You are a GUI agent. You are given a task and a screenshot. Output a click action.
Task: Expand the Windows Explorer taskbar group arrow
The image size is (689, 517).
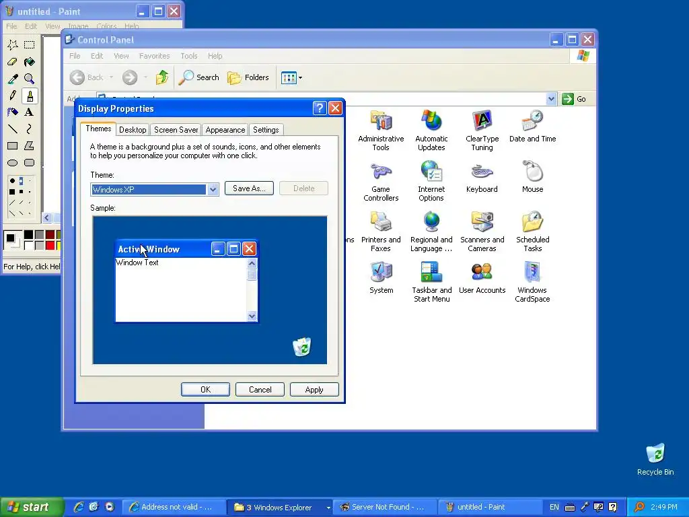point(328,508)
